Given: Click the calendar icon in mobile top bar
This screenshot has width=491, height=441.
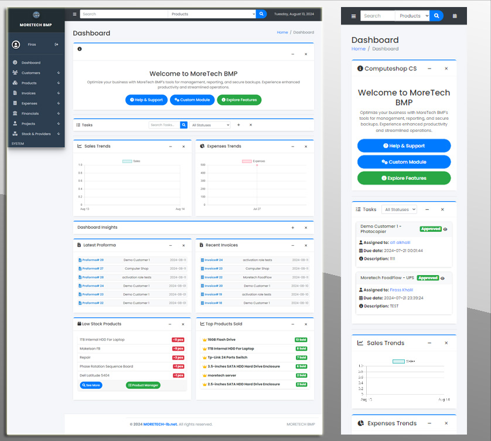Looking at the screenshot, I should click(x=455, y=16).
